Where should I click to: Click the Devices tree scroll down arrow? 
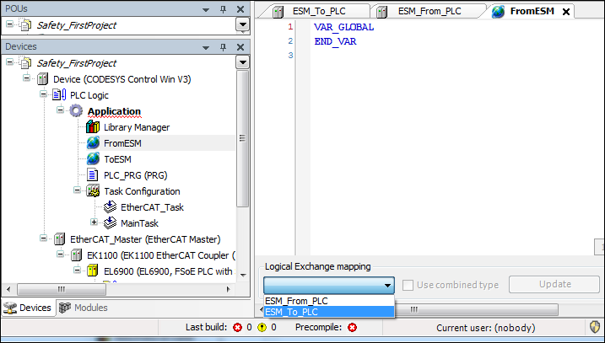click(243, 275)
